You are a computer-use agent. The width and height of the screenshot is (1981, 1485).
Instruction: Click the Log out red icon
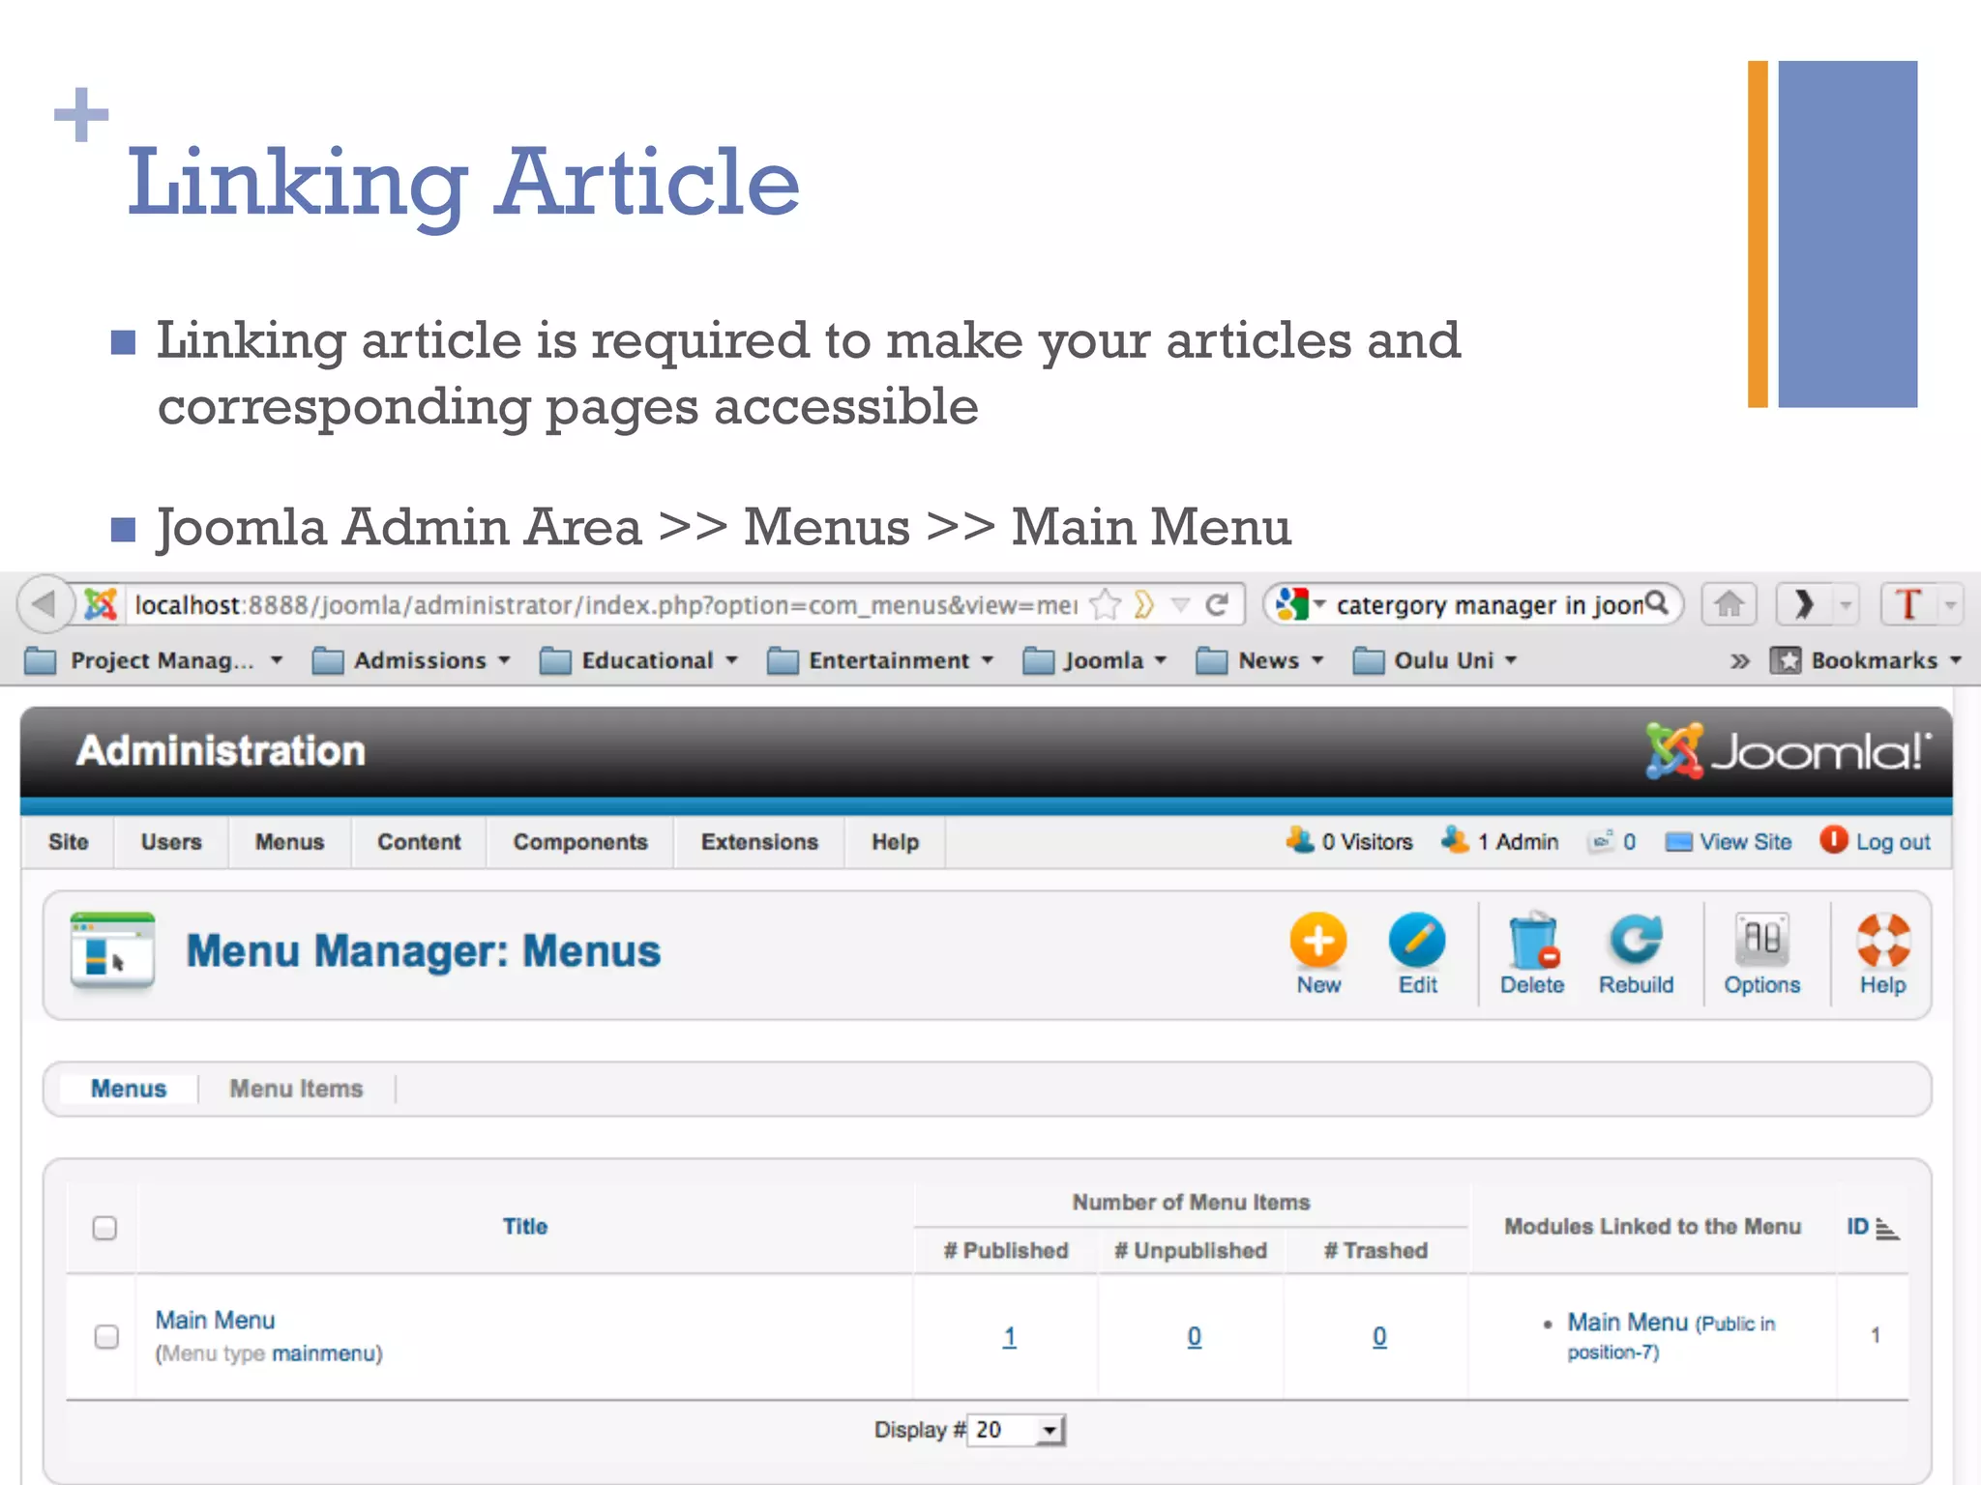[1832, 840]
